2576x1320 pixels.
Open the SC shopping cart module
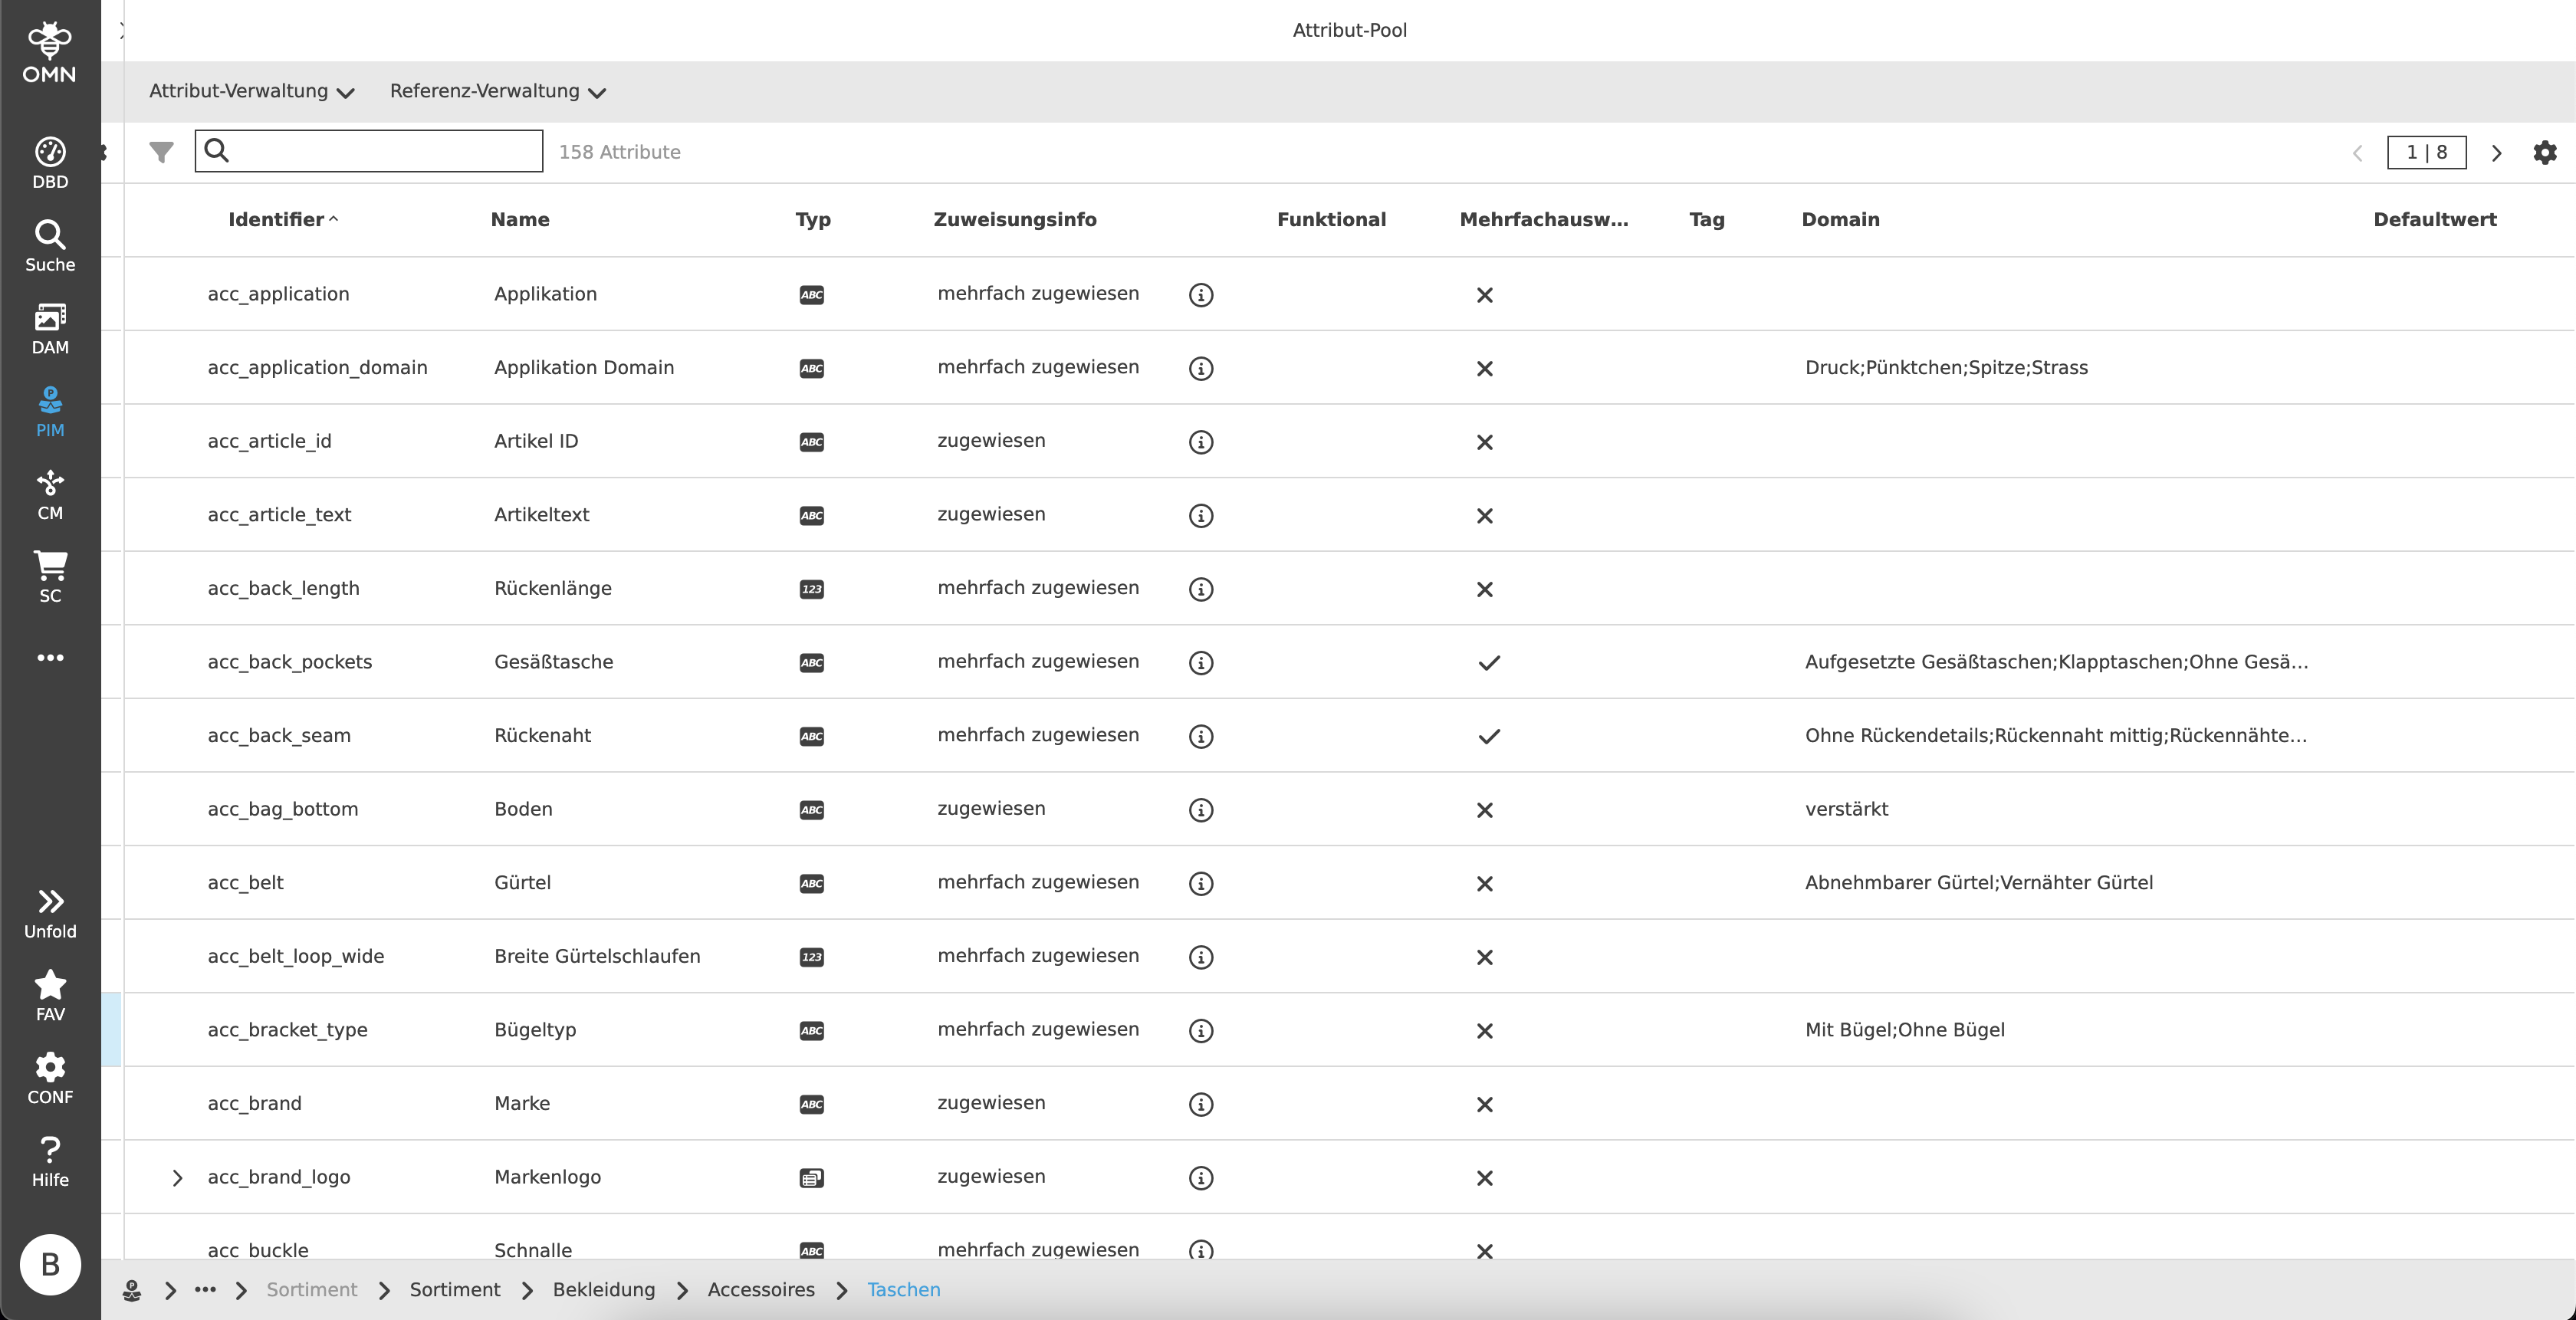point(50,576)
